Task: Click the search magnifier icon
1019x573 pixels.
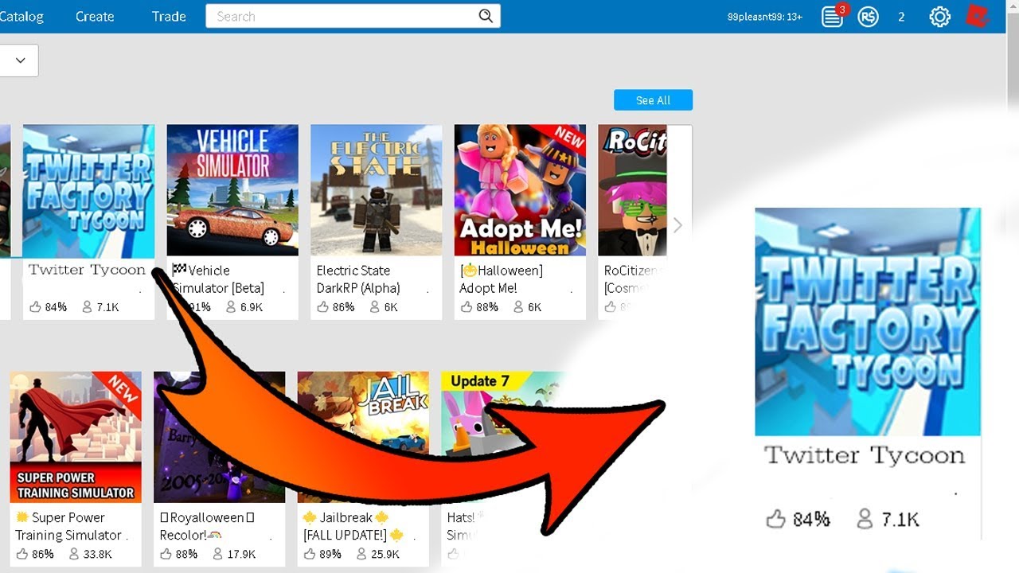Action: (x=486, y=16)
